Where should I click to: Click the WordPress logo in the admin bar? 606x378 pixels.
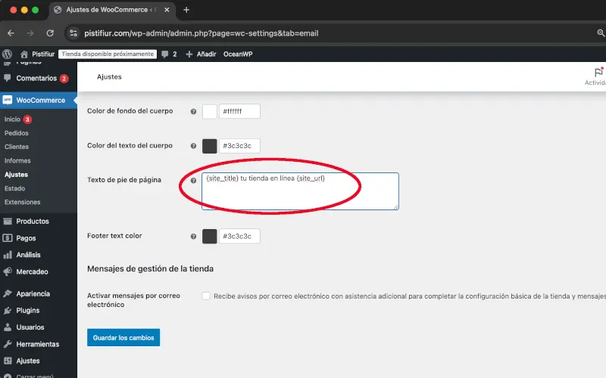[x=7, y=54]
